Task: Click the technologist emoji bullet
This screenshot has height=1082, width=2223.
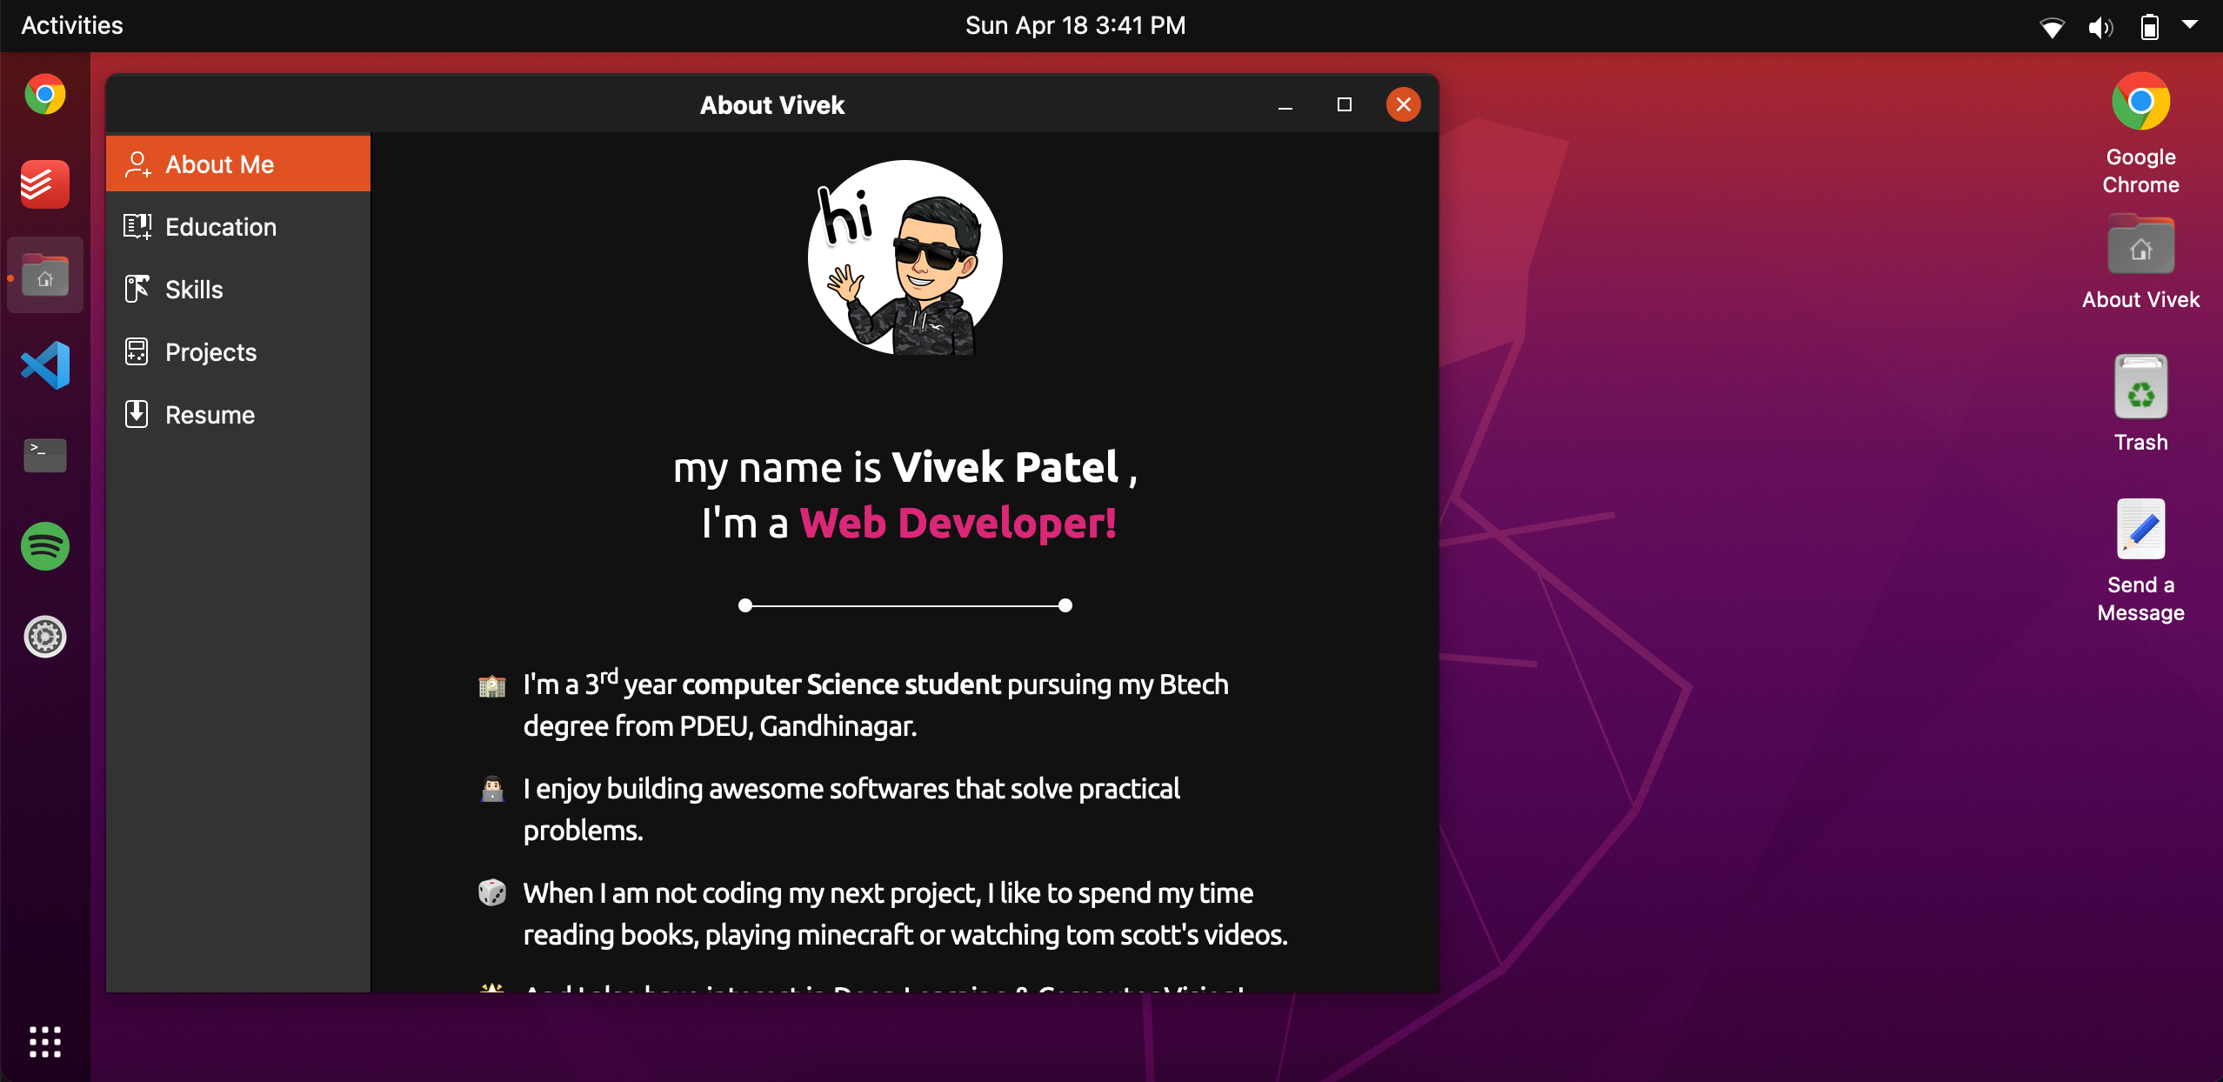Action: tap(492, 789)
